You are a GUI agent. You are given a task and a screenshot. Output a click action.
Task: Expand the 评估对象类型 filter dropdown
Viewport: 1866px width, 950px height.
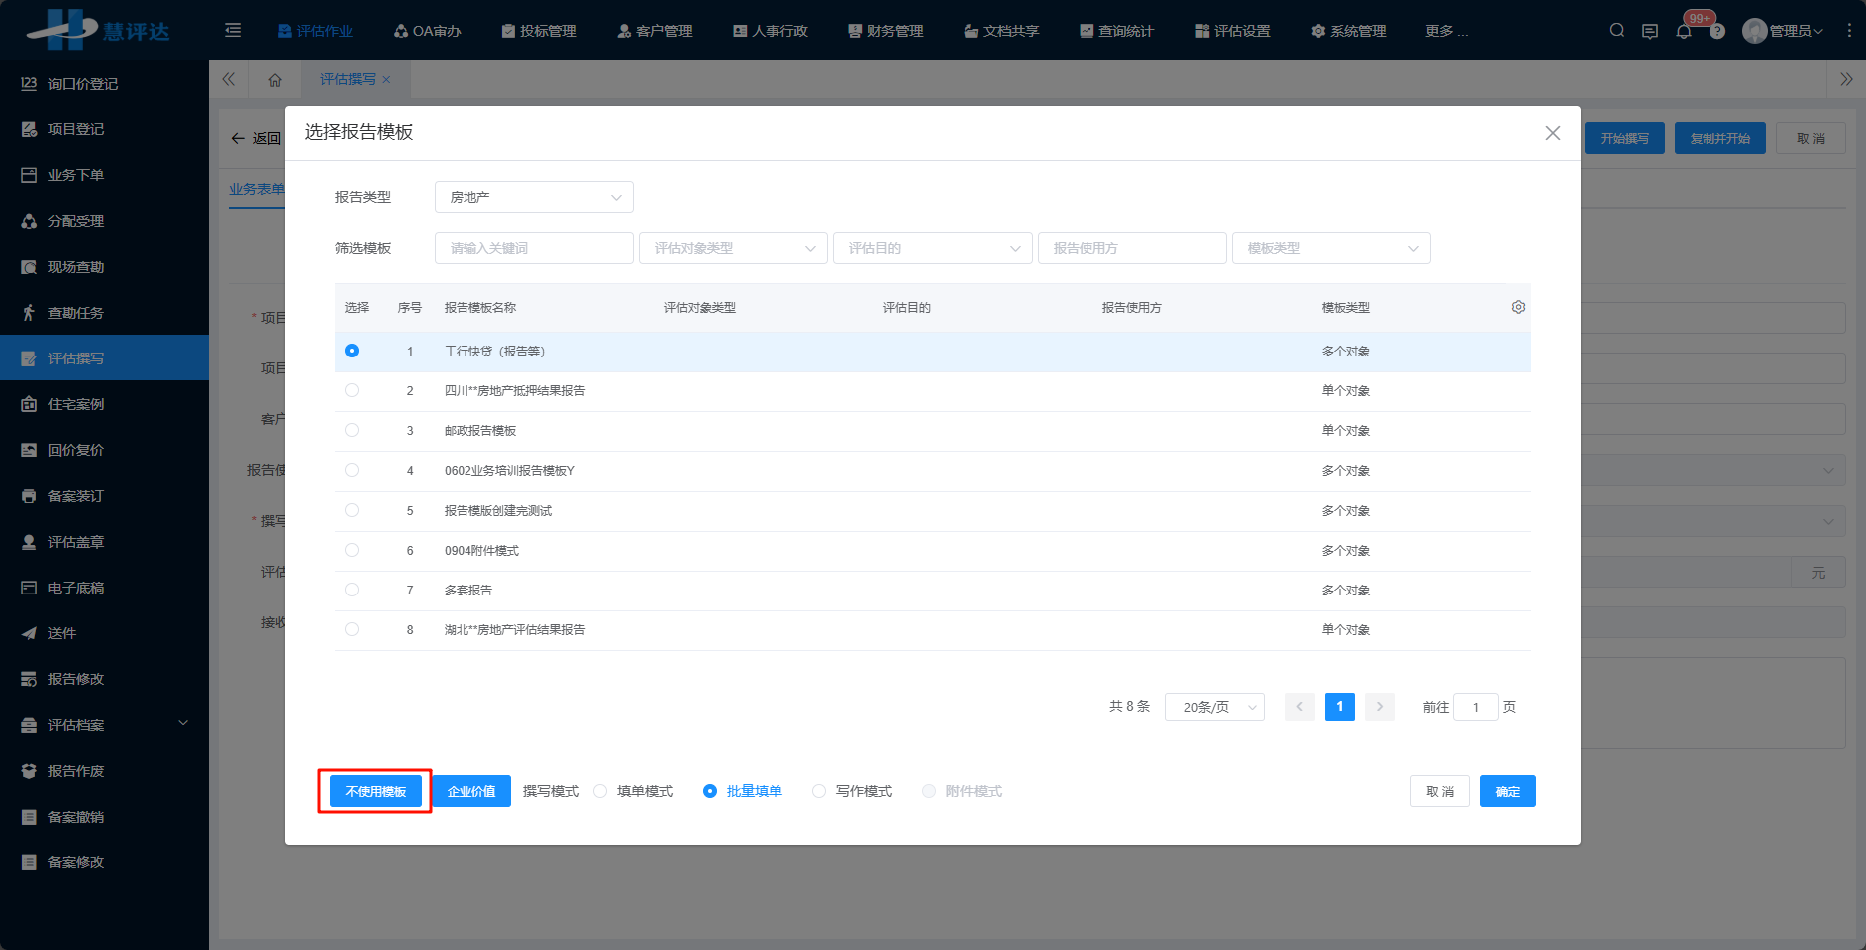coord(733,248)
